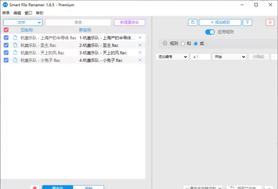Click the 新建重命名 button
Screen dimensions: 278x189
tap(129, 22)
